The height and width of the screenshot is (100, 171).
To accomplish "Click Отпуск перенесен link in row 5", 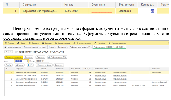I will (120, 86).
